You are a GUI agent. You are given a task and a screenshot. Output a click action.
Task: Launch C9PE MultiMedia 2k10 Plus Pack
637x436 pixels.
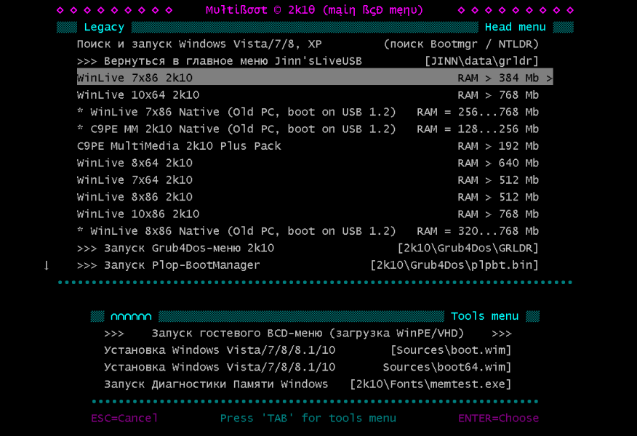[x=179, y=146]
